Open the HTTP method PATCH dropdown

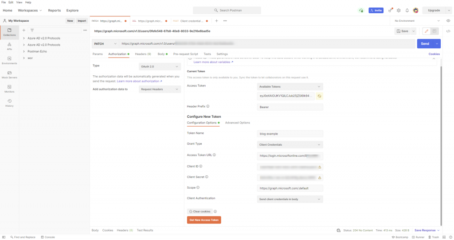[105, 44]
